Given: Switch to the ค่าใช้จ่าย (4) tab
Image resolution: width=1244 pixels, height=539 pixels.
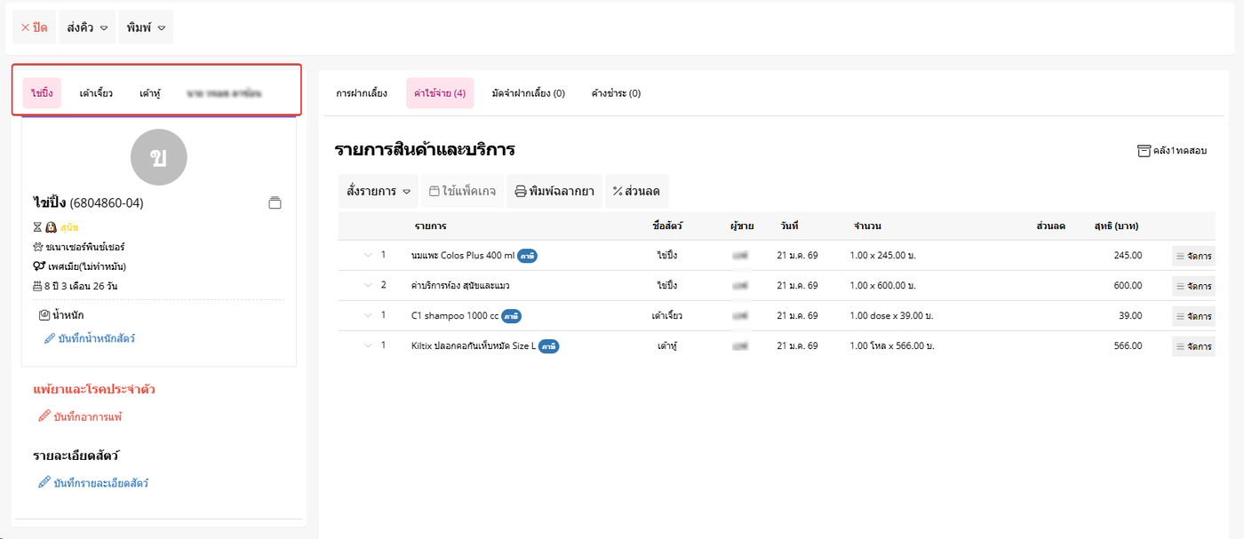Looking at the screenshot, I should 440,93.
